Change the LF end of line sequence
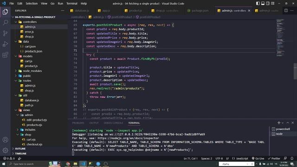 [x=227, y=159]
